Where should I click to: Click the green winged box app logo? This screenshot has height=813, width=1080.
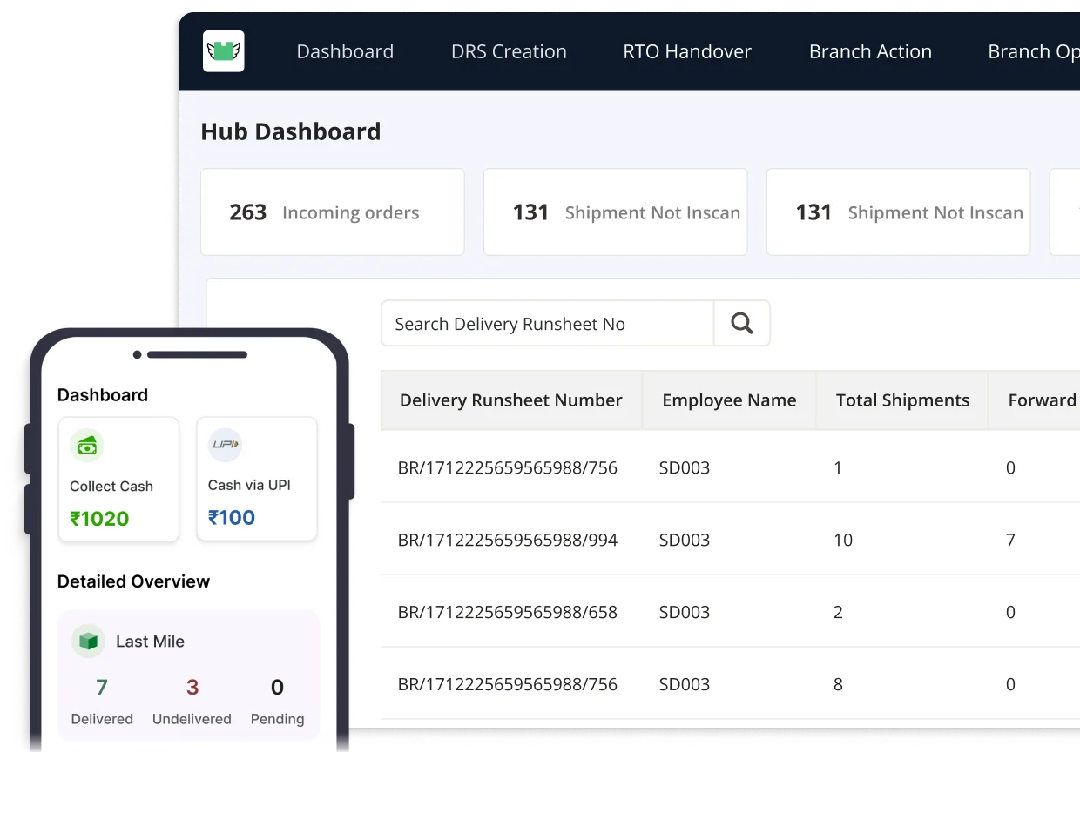click(224, 51)
